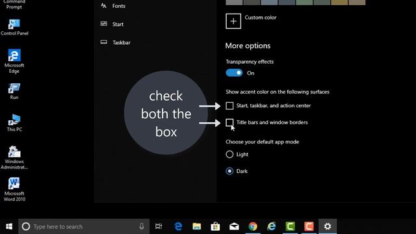The height and width of the screenshot is (234, 416).
Task: Click Show accent color on surfaces text
Action: [278, 92]
